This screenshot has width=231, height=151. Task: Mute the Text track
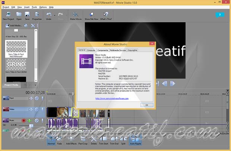[37, 98]
